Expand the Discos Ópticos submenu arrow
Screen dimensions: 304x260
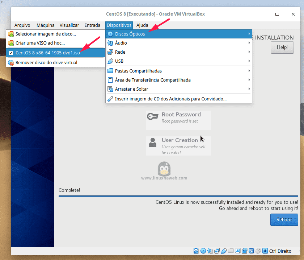point(249,34)
